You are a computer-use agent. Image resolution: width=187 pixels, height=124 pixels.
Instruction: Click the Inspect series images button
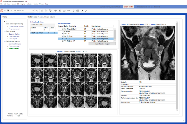click(x=102, y=44)
